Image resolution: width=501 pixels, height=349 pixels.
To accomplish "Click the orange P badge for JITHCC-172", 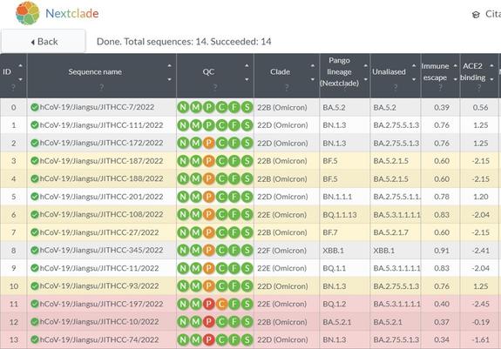I will (x=208, y=143).
